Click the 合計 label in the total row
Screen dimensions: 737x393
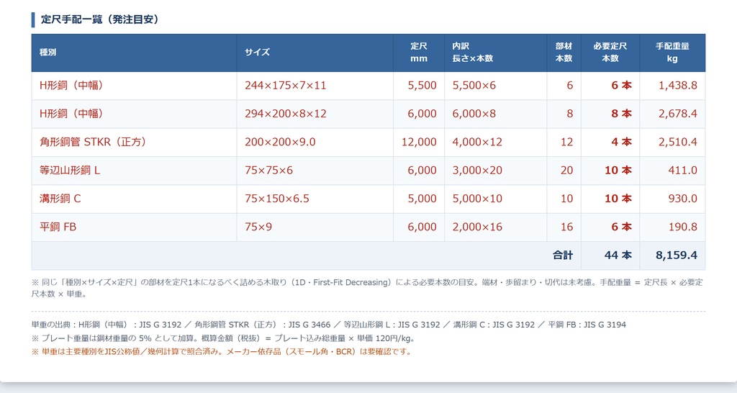(x=563, y=256)
